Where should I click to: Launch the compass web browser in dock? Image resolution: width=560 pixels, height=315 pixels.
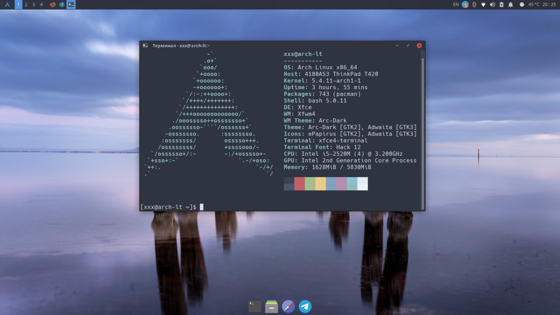tap(288, 306)
